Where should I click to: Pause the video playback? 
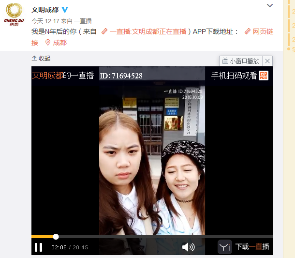38,247
